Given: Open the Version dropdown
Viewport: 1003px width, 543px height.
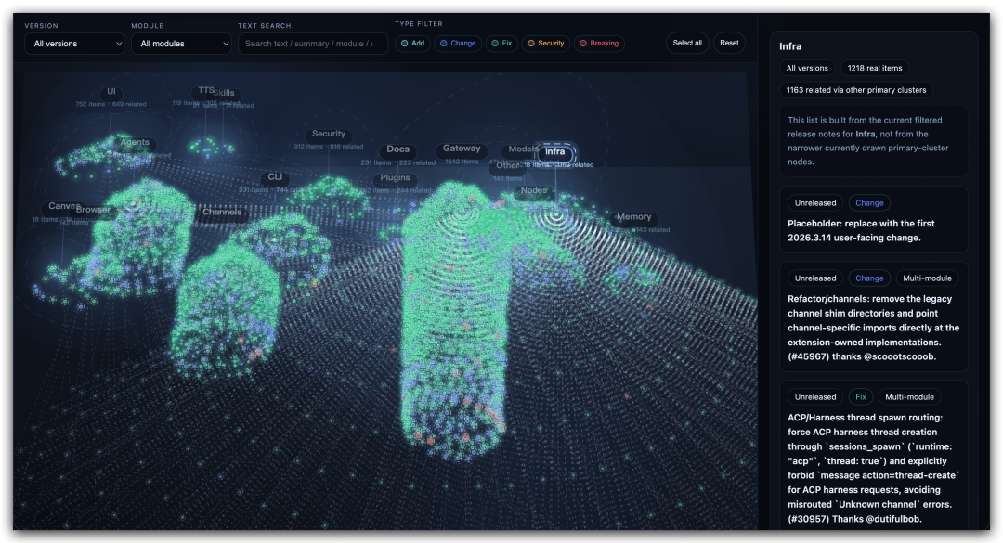Looking at the screenshot, I should tap(74, 44).
